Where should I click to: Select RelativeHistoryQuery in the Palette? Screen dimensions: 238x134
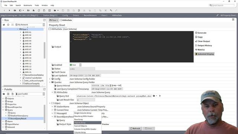click(x=19, y=116)
